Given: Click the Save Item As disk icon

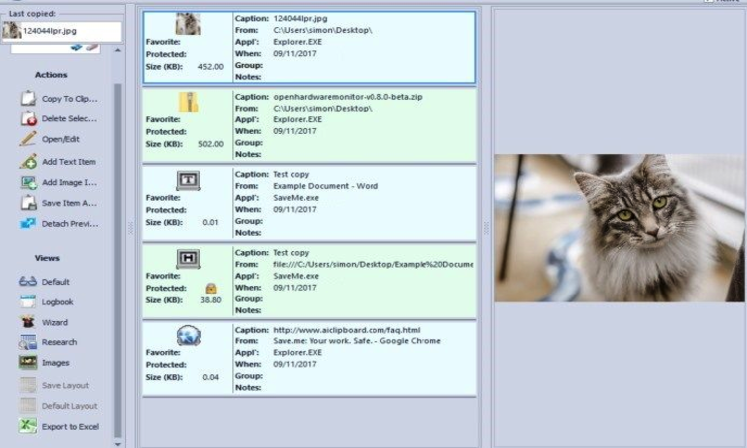Looking at the screenshot, I should point(27,203).
